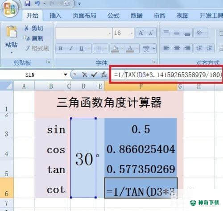Click the Paste clipboard icon

click(12, 32)
